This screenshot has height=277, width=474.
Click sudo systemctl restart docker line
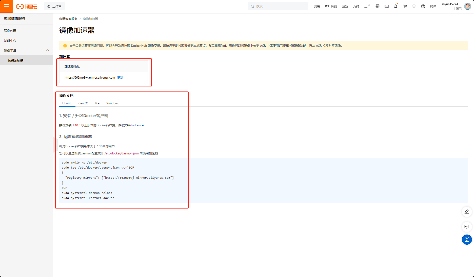click(88, 198)
